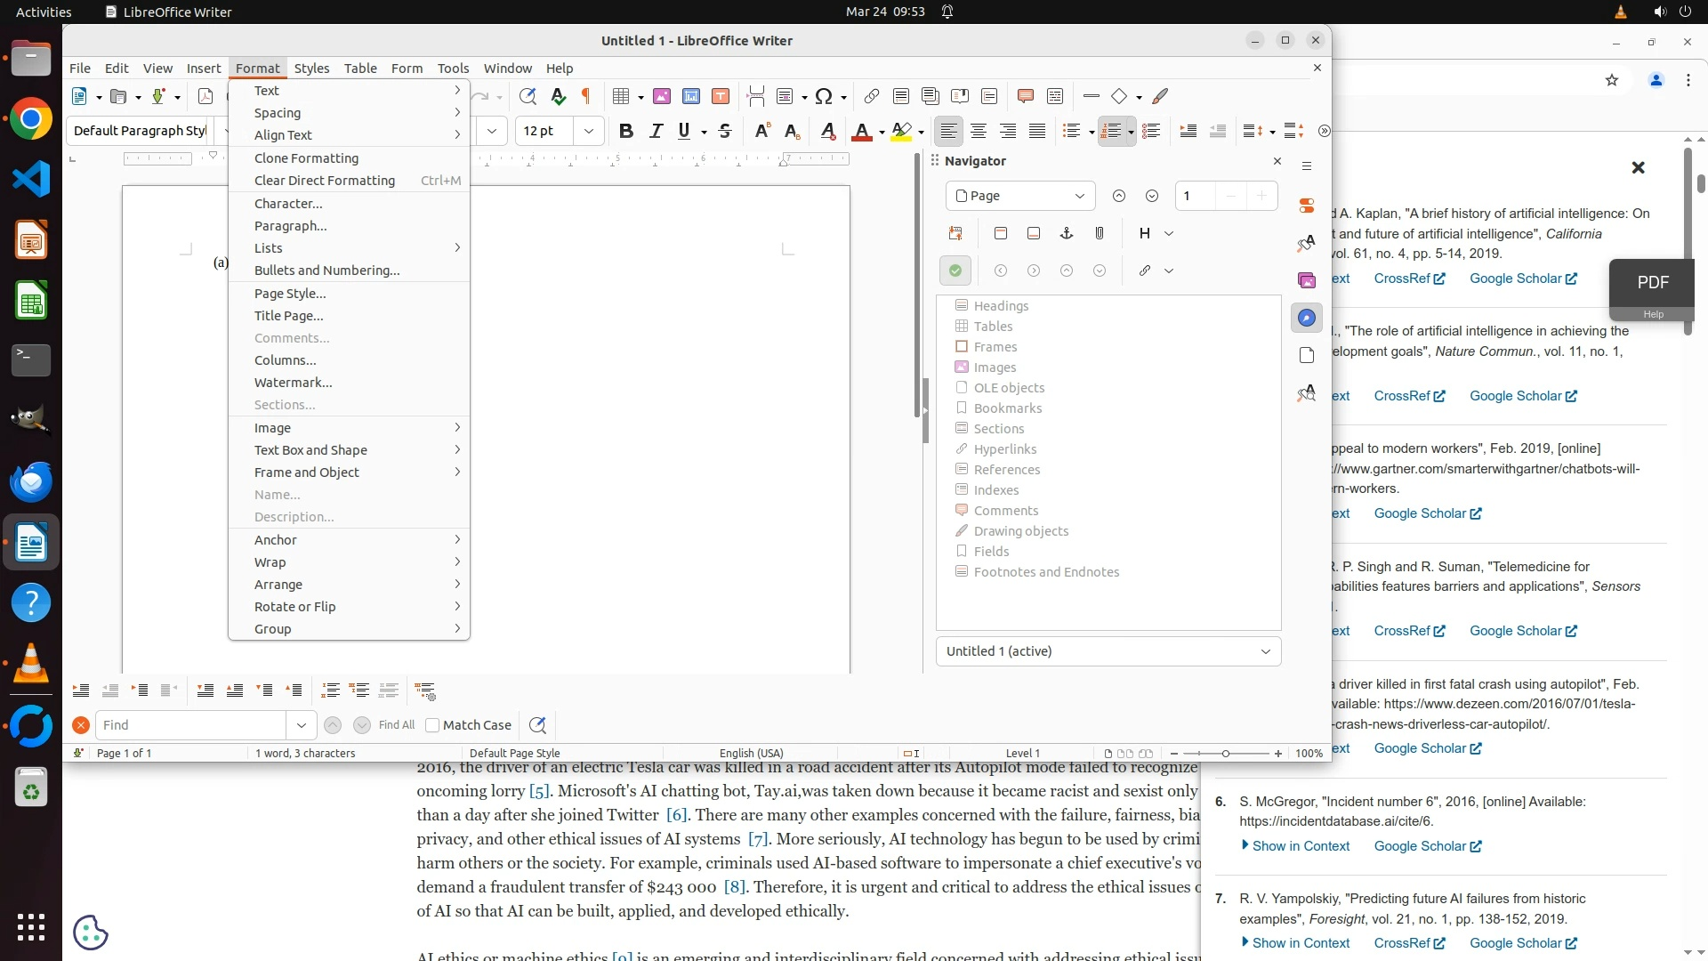This screenshot has width=1708, height=961.
Task: Click the Insert Hyperlink toolbar icon
Action: click(x=872, y=96)
